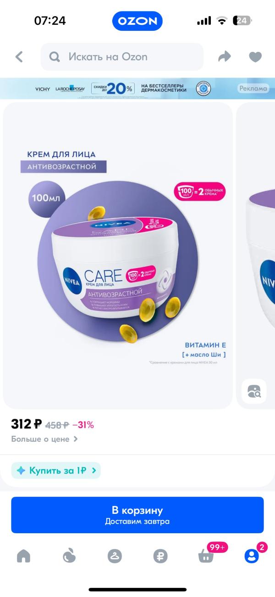Tap the OZON logo at top

[137, 21]
